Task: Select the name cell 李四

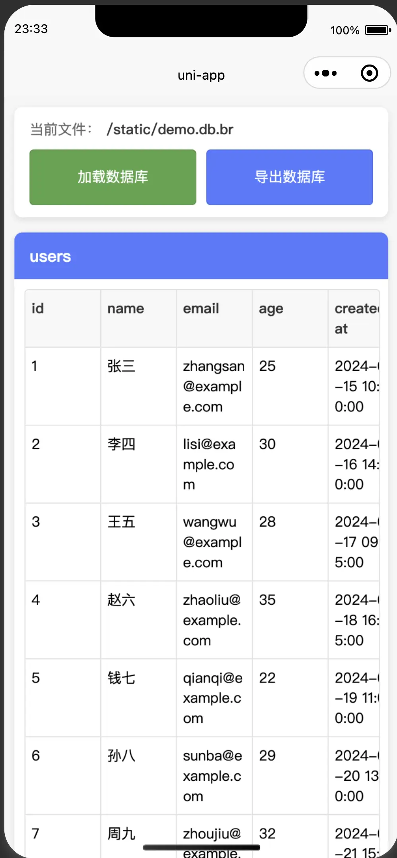Action: point(121,444)
